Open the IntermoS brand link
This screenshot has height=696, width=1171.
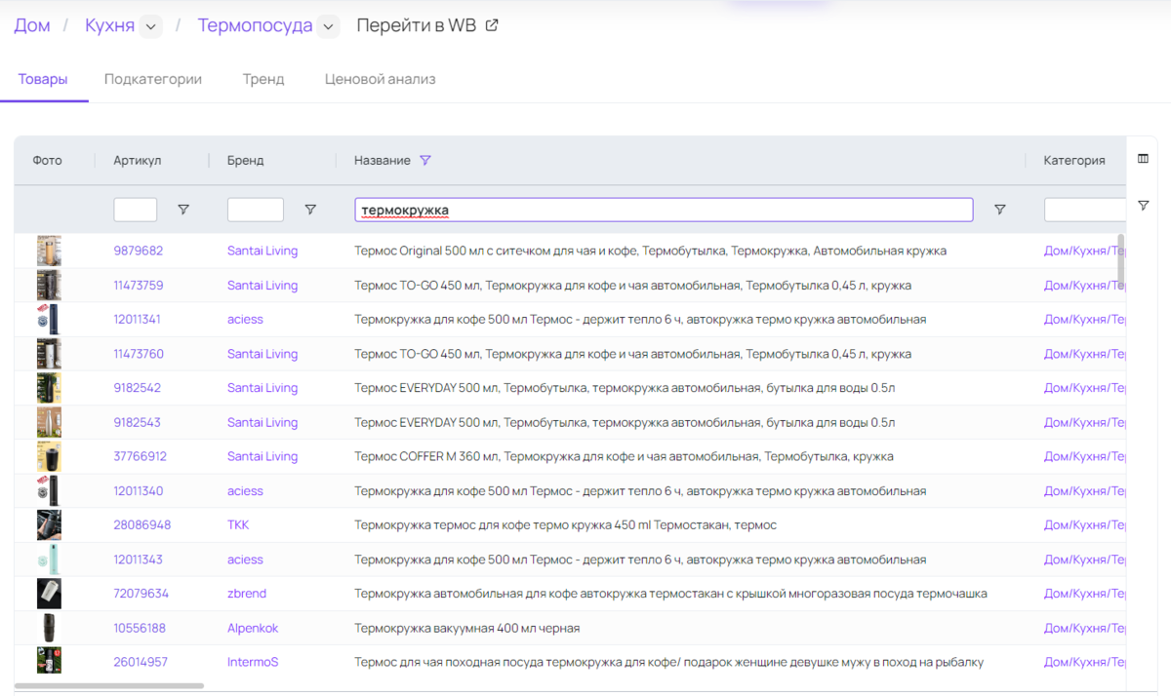click(253, 662)
